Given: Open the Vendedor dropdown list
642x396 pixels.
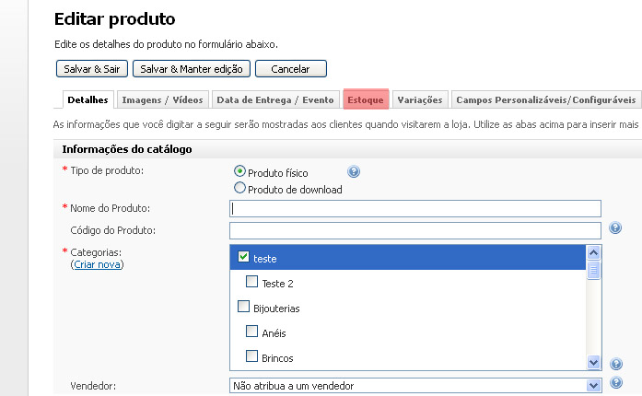Looking at the screenshot, I should click(x=593, y=386).
